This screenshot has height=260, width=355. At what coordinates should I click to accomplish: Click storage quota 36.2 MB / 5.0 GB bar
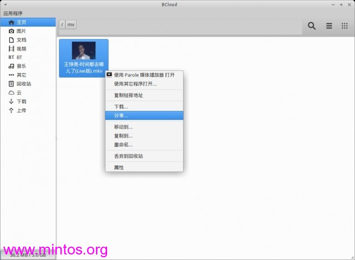click(28, 255)
